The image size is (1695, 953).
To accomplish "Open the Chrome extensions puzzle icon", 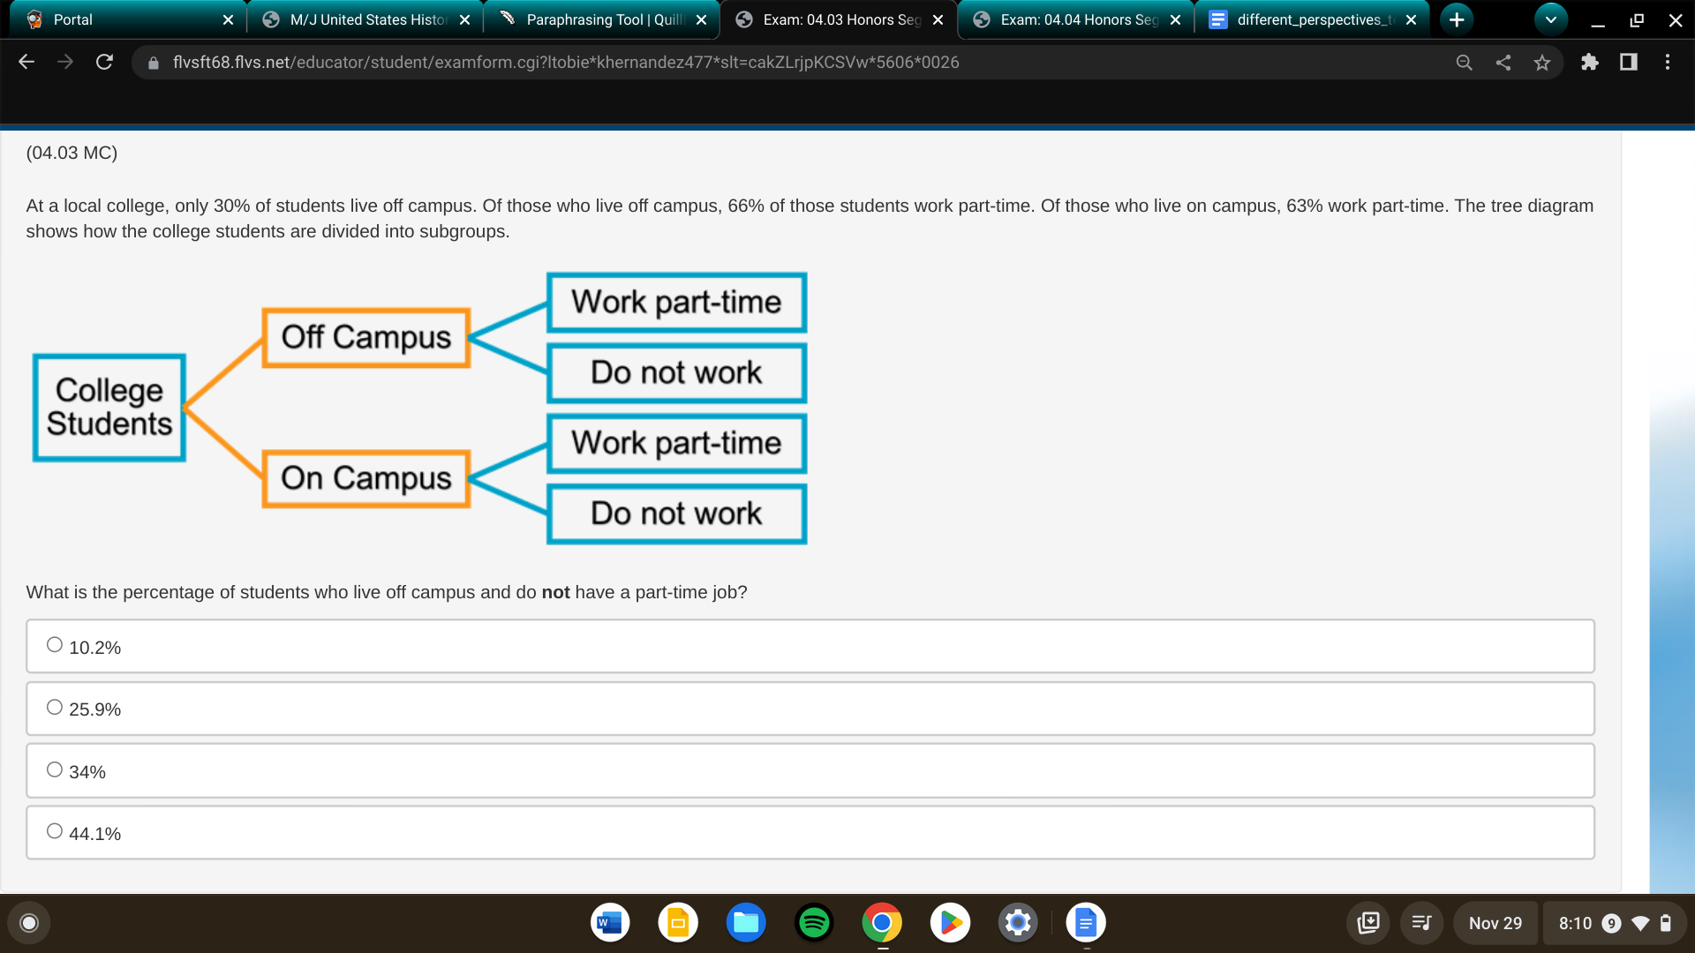I will tap(1589, 62).
